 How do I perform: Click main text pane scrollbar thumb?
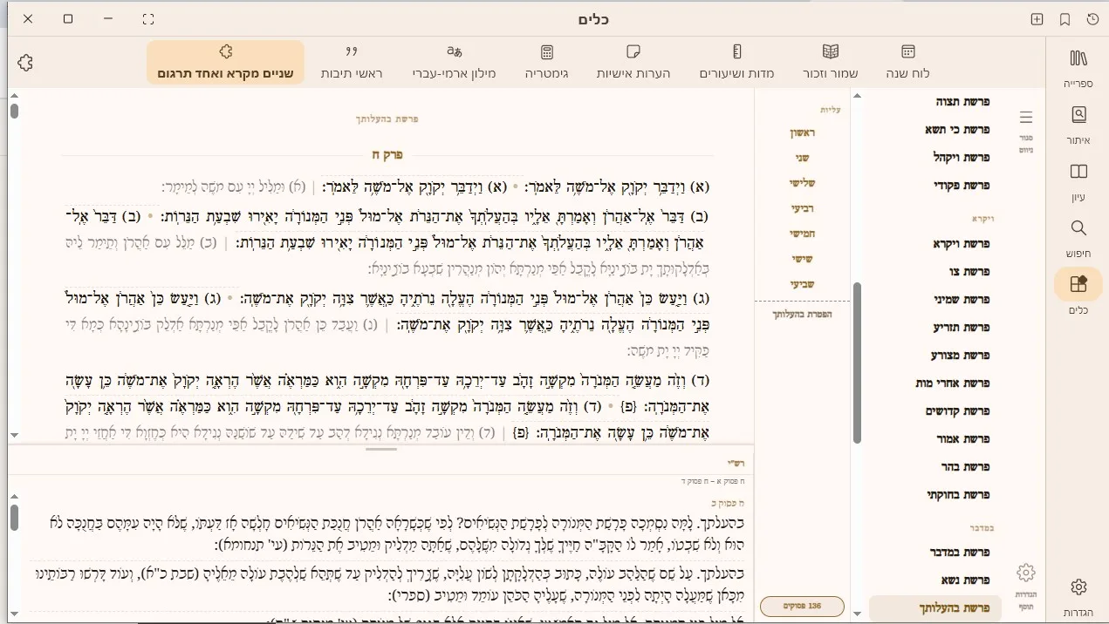pyautogui.click(x=14, y=112)
